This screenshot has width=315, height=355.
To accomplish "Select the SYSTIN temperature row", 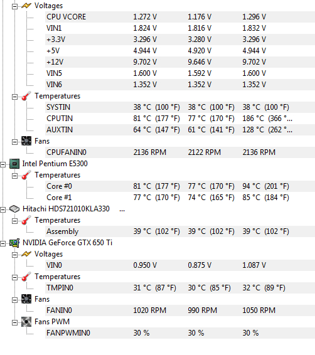I will click(180, 107).
